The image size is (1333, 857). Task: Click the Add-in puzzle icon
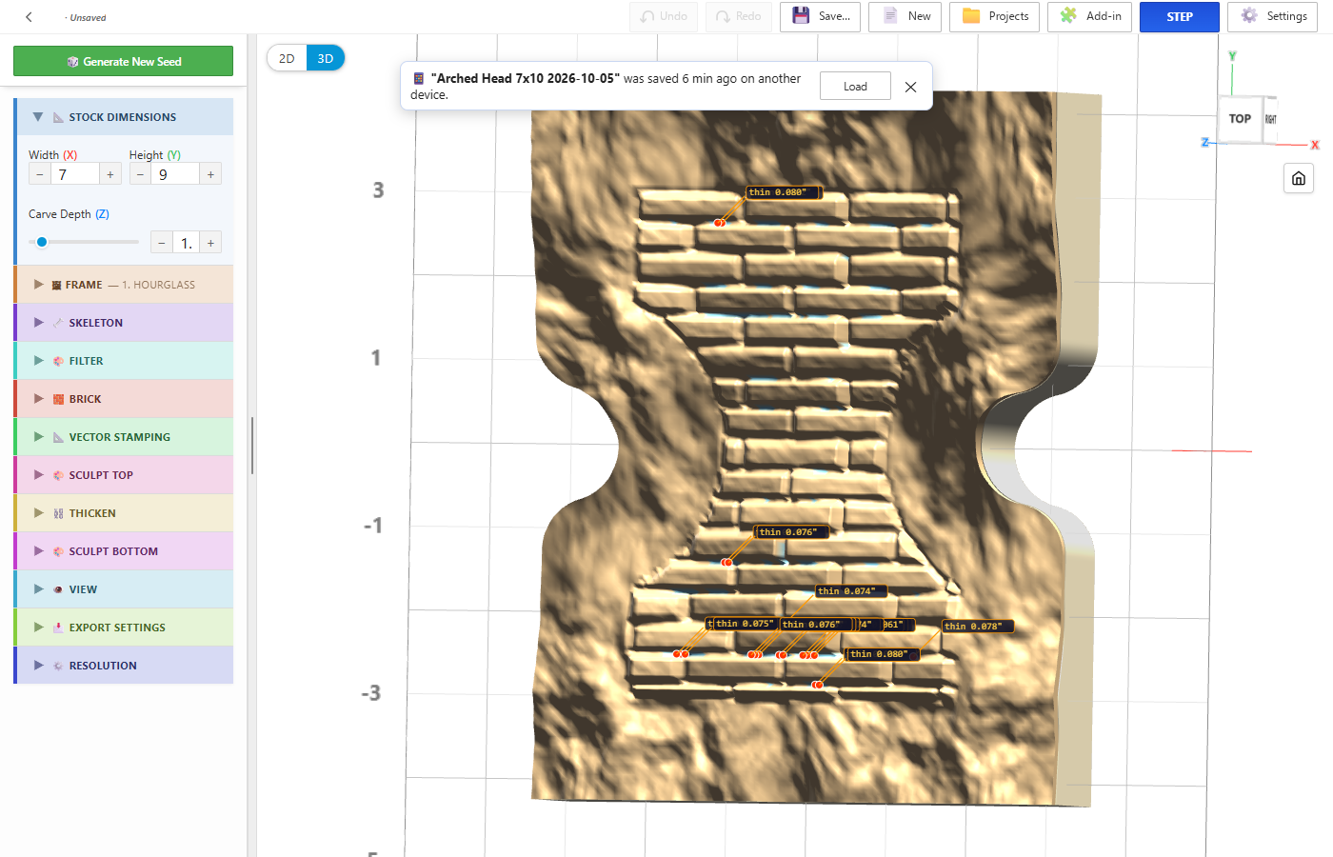(1068, 16)
